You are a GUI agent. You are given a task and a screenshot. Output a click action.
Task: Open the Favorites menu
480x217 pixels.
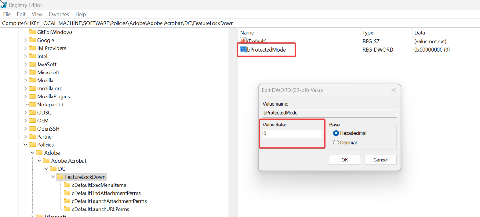click(x=59, y=14)
